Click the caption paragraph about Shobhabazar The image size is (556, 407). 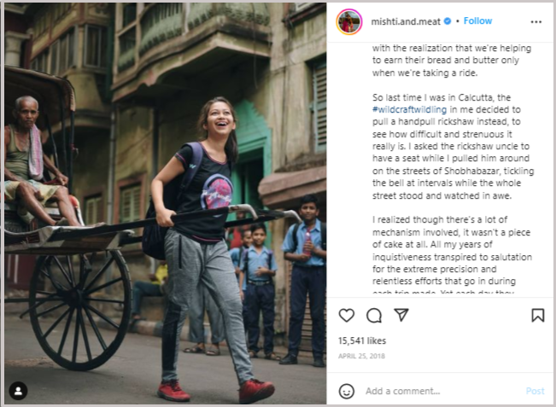[453, 146]
